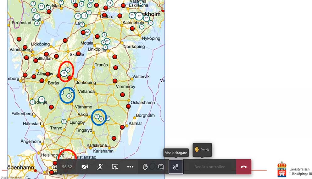Screen dimensions: 312x179
Task: Click cluster marker 21 near Karlstad
Action: tap(42, 6)
